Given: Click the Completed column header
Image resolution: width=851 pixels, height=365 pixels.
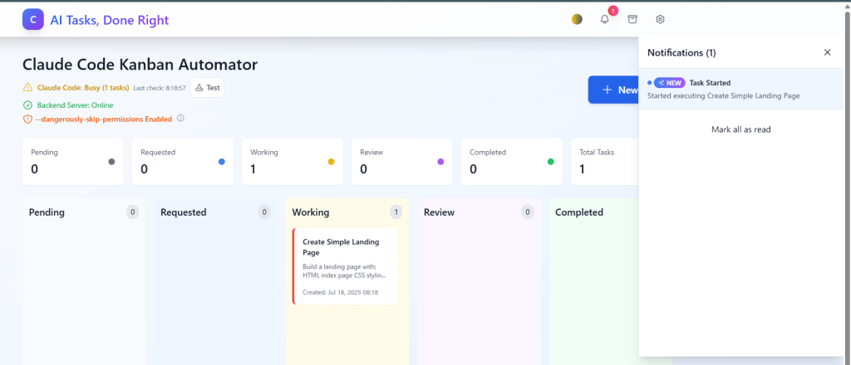Looking at the screenshot, I should (x=579, y=212).
